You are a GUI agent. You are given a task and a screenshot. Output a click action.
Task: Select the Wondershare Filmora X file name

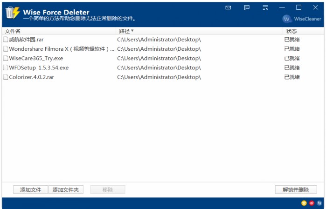point(62,49)
